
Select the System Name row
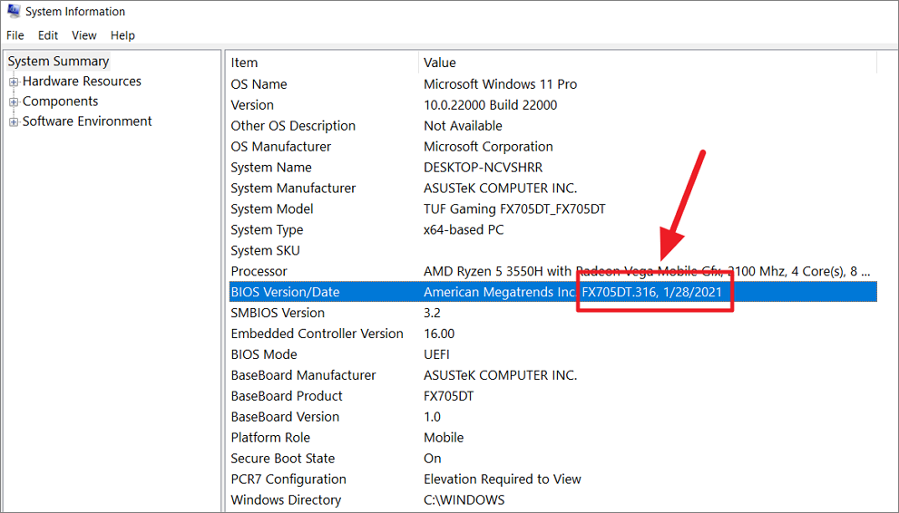point(552,167)
